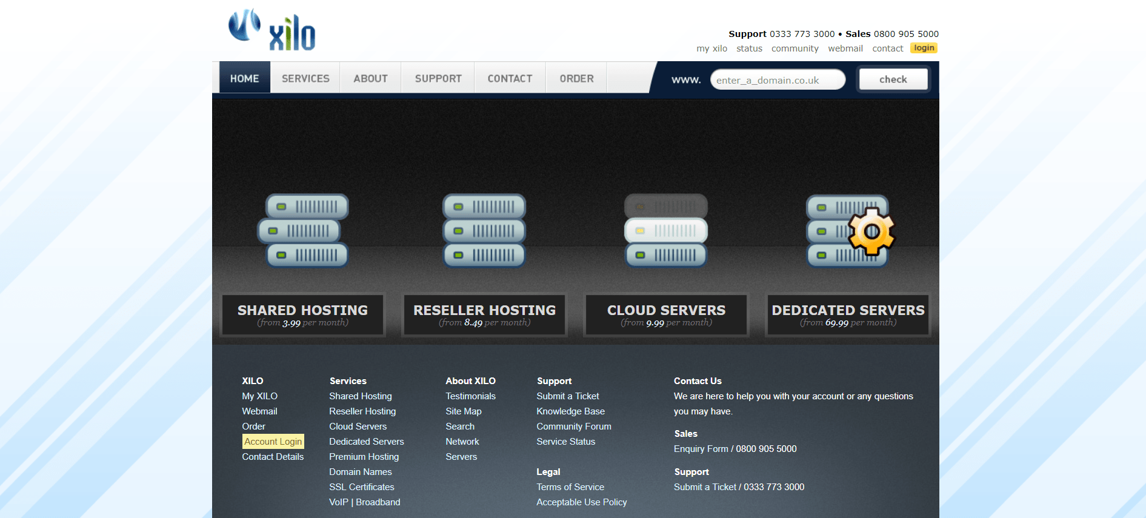Open Search footer link

[460, 427]
